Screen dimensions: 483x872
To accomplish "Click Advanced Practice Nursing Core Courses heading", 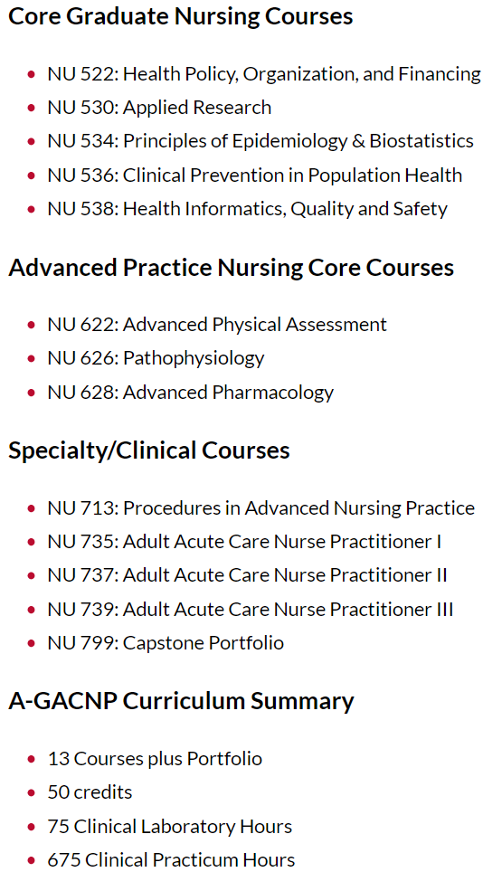I will click(x=232, y=268).
